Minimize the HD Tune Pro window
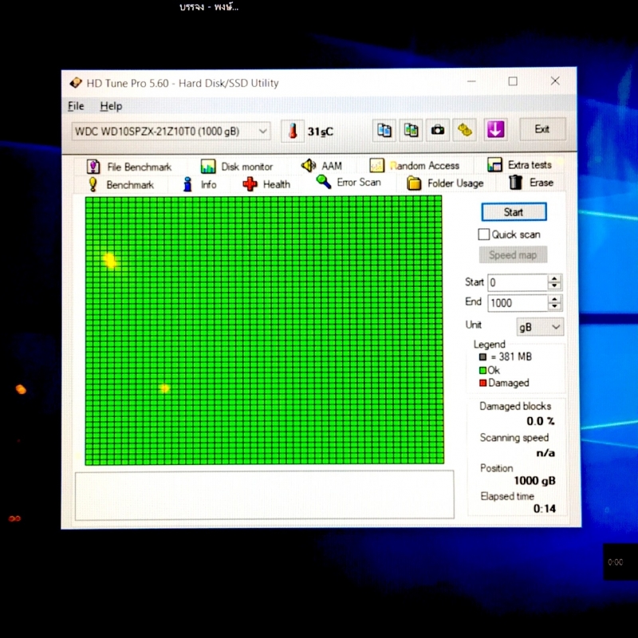 pos(471,81)
